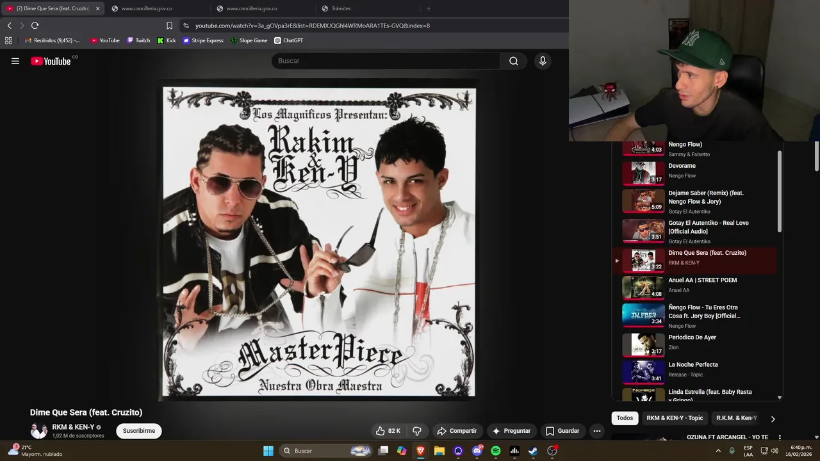Click the Buscar search field on YouTube
The image size is (820, 461).
point(386,61)
